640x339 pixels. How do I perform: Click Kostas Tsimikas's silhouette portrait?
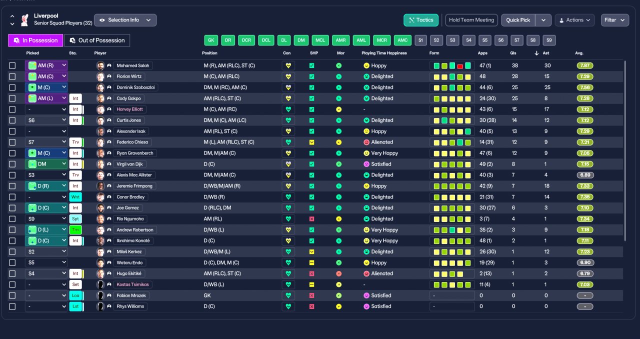pos(100,284)
